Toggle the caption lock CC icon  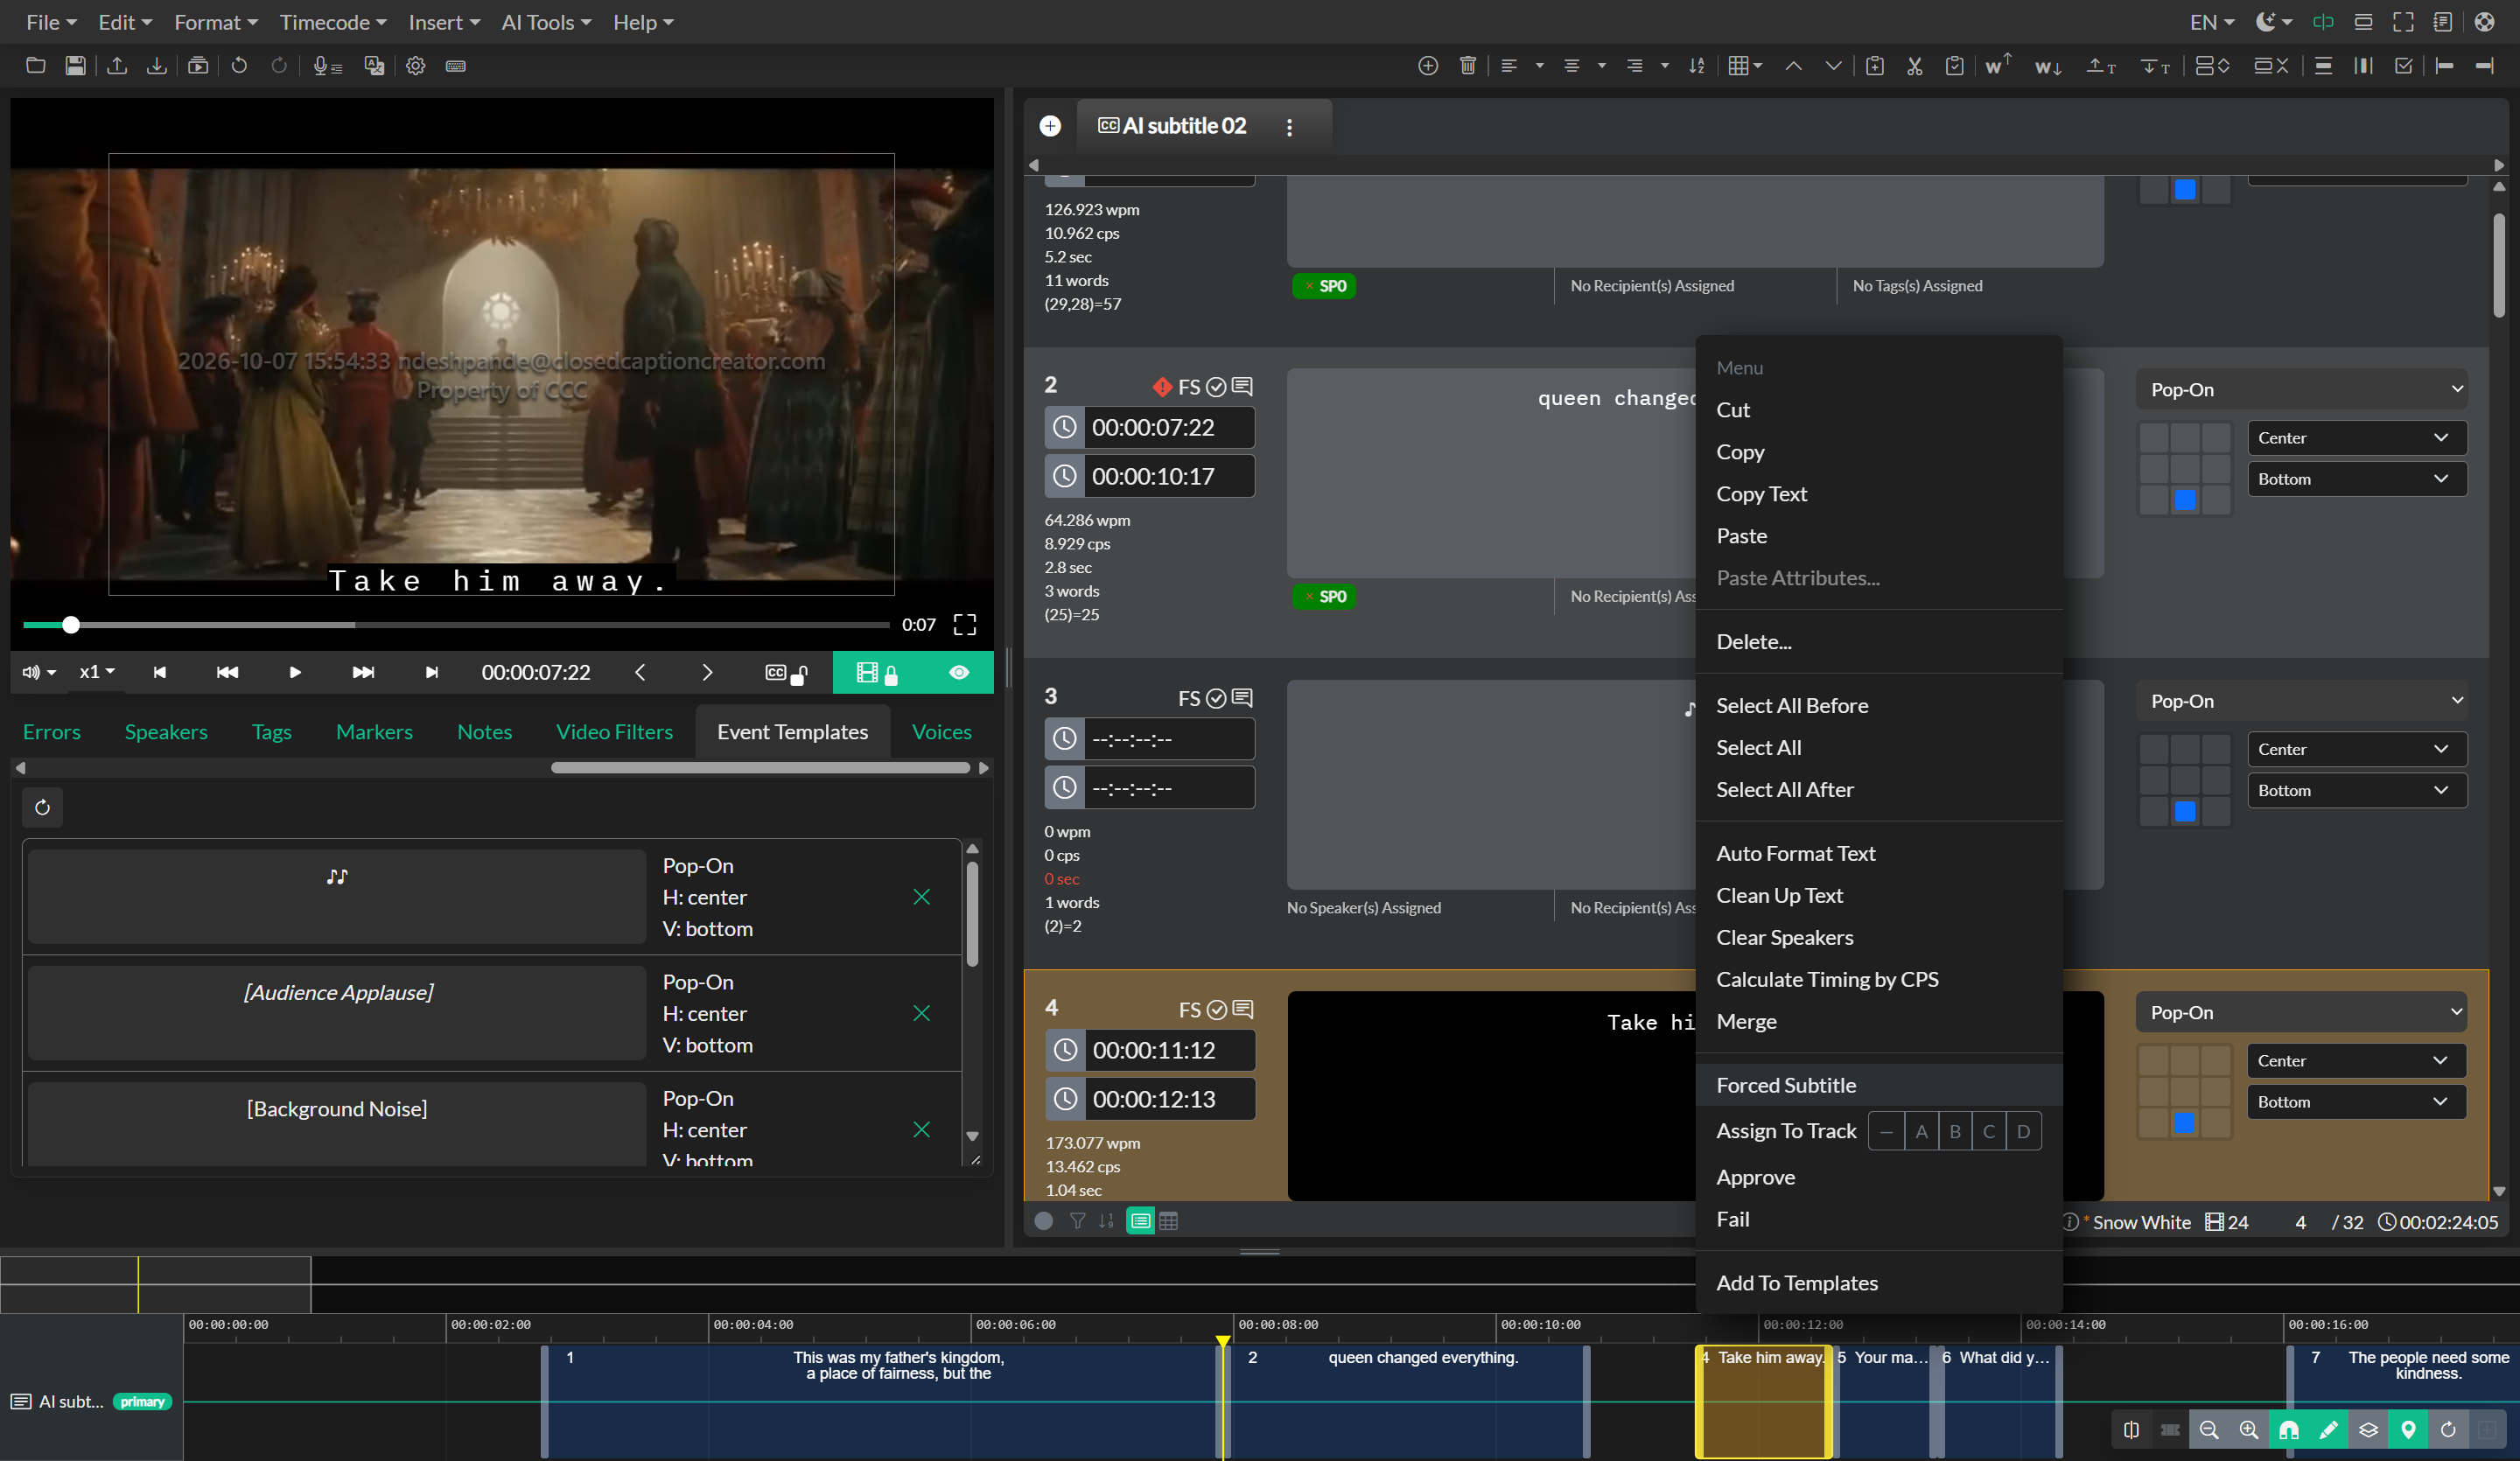785,673
